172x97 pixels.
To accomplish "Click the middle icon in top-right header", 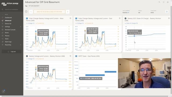I will pyautogui.click(x=164, y=2).
